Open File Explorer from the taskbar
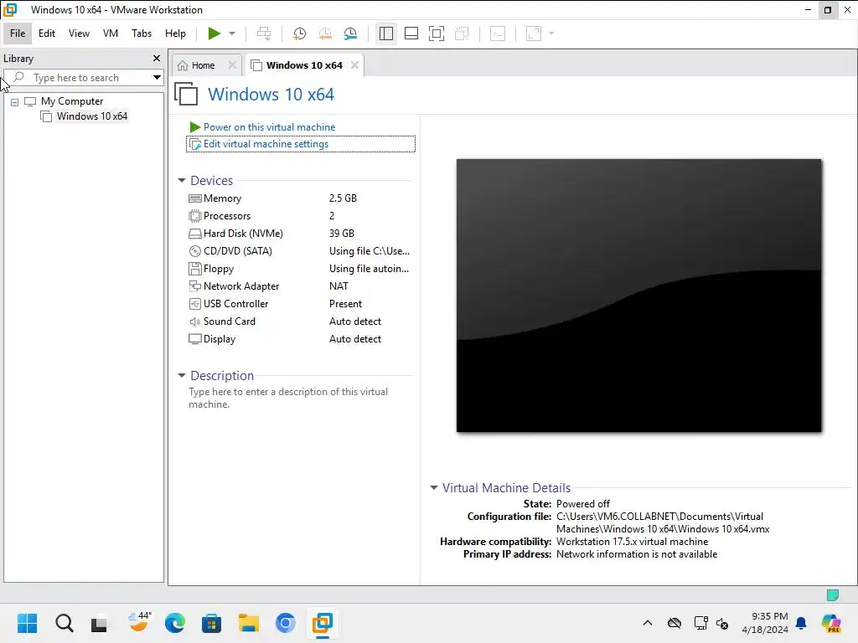Image resolution: width=858 pixels, height=643 pixels. point(248,623)
